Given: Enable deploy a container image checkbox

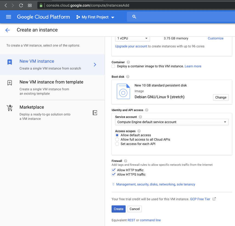Looking at the screenshot, I should 113,66.
